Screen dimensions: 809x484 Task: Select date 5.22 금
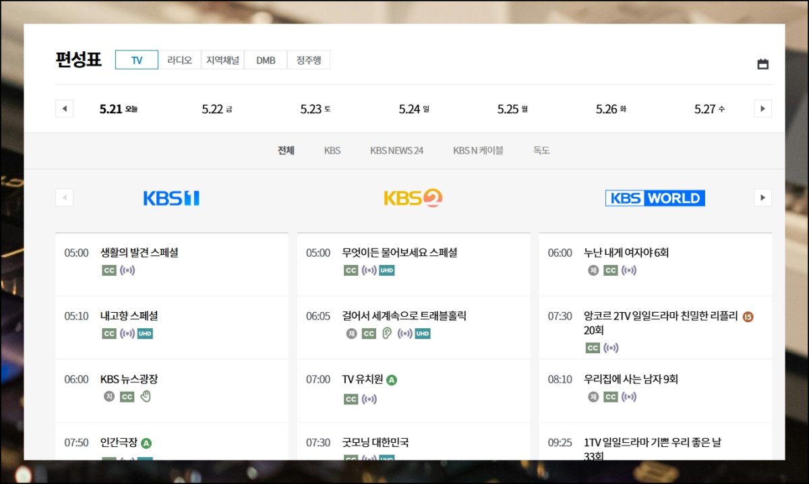pos(217,109)
